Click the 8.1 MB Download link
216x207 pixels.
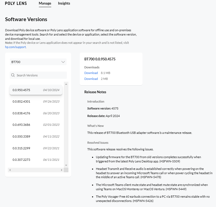[x=91, y=73]
